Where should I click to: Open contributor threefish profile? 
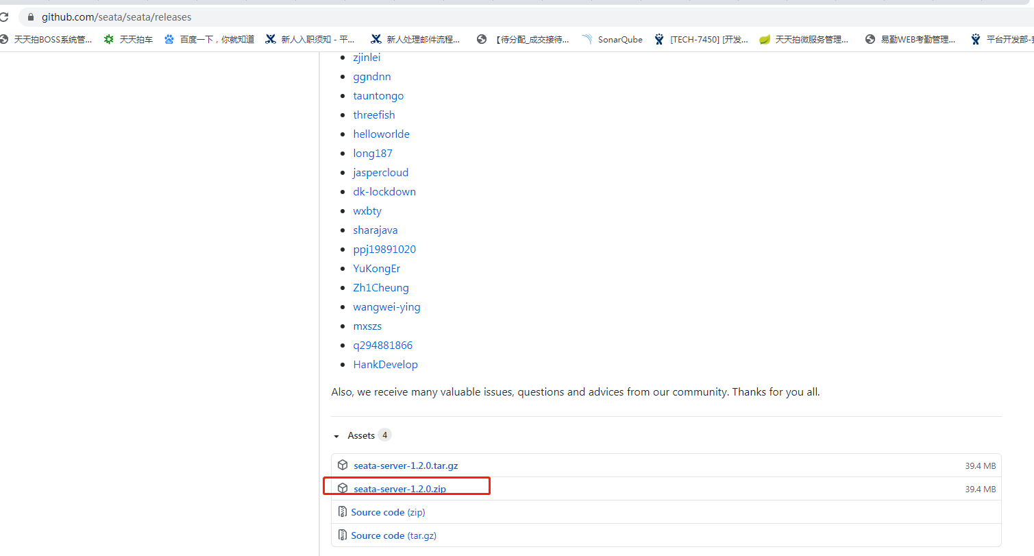(374, 115)
